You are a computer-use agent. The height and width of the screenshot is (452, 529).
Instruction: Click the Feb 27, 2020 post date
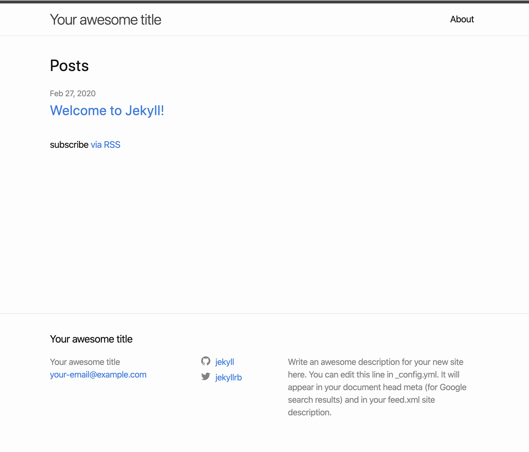point(73,94)
